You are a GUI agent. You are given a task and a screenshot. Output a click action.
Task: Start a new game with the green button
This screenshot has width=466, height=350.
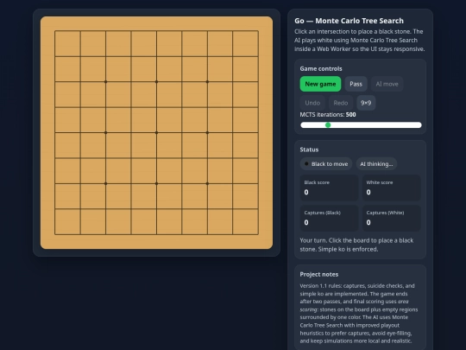click(x=320, y=84)
